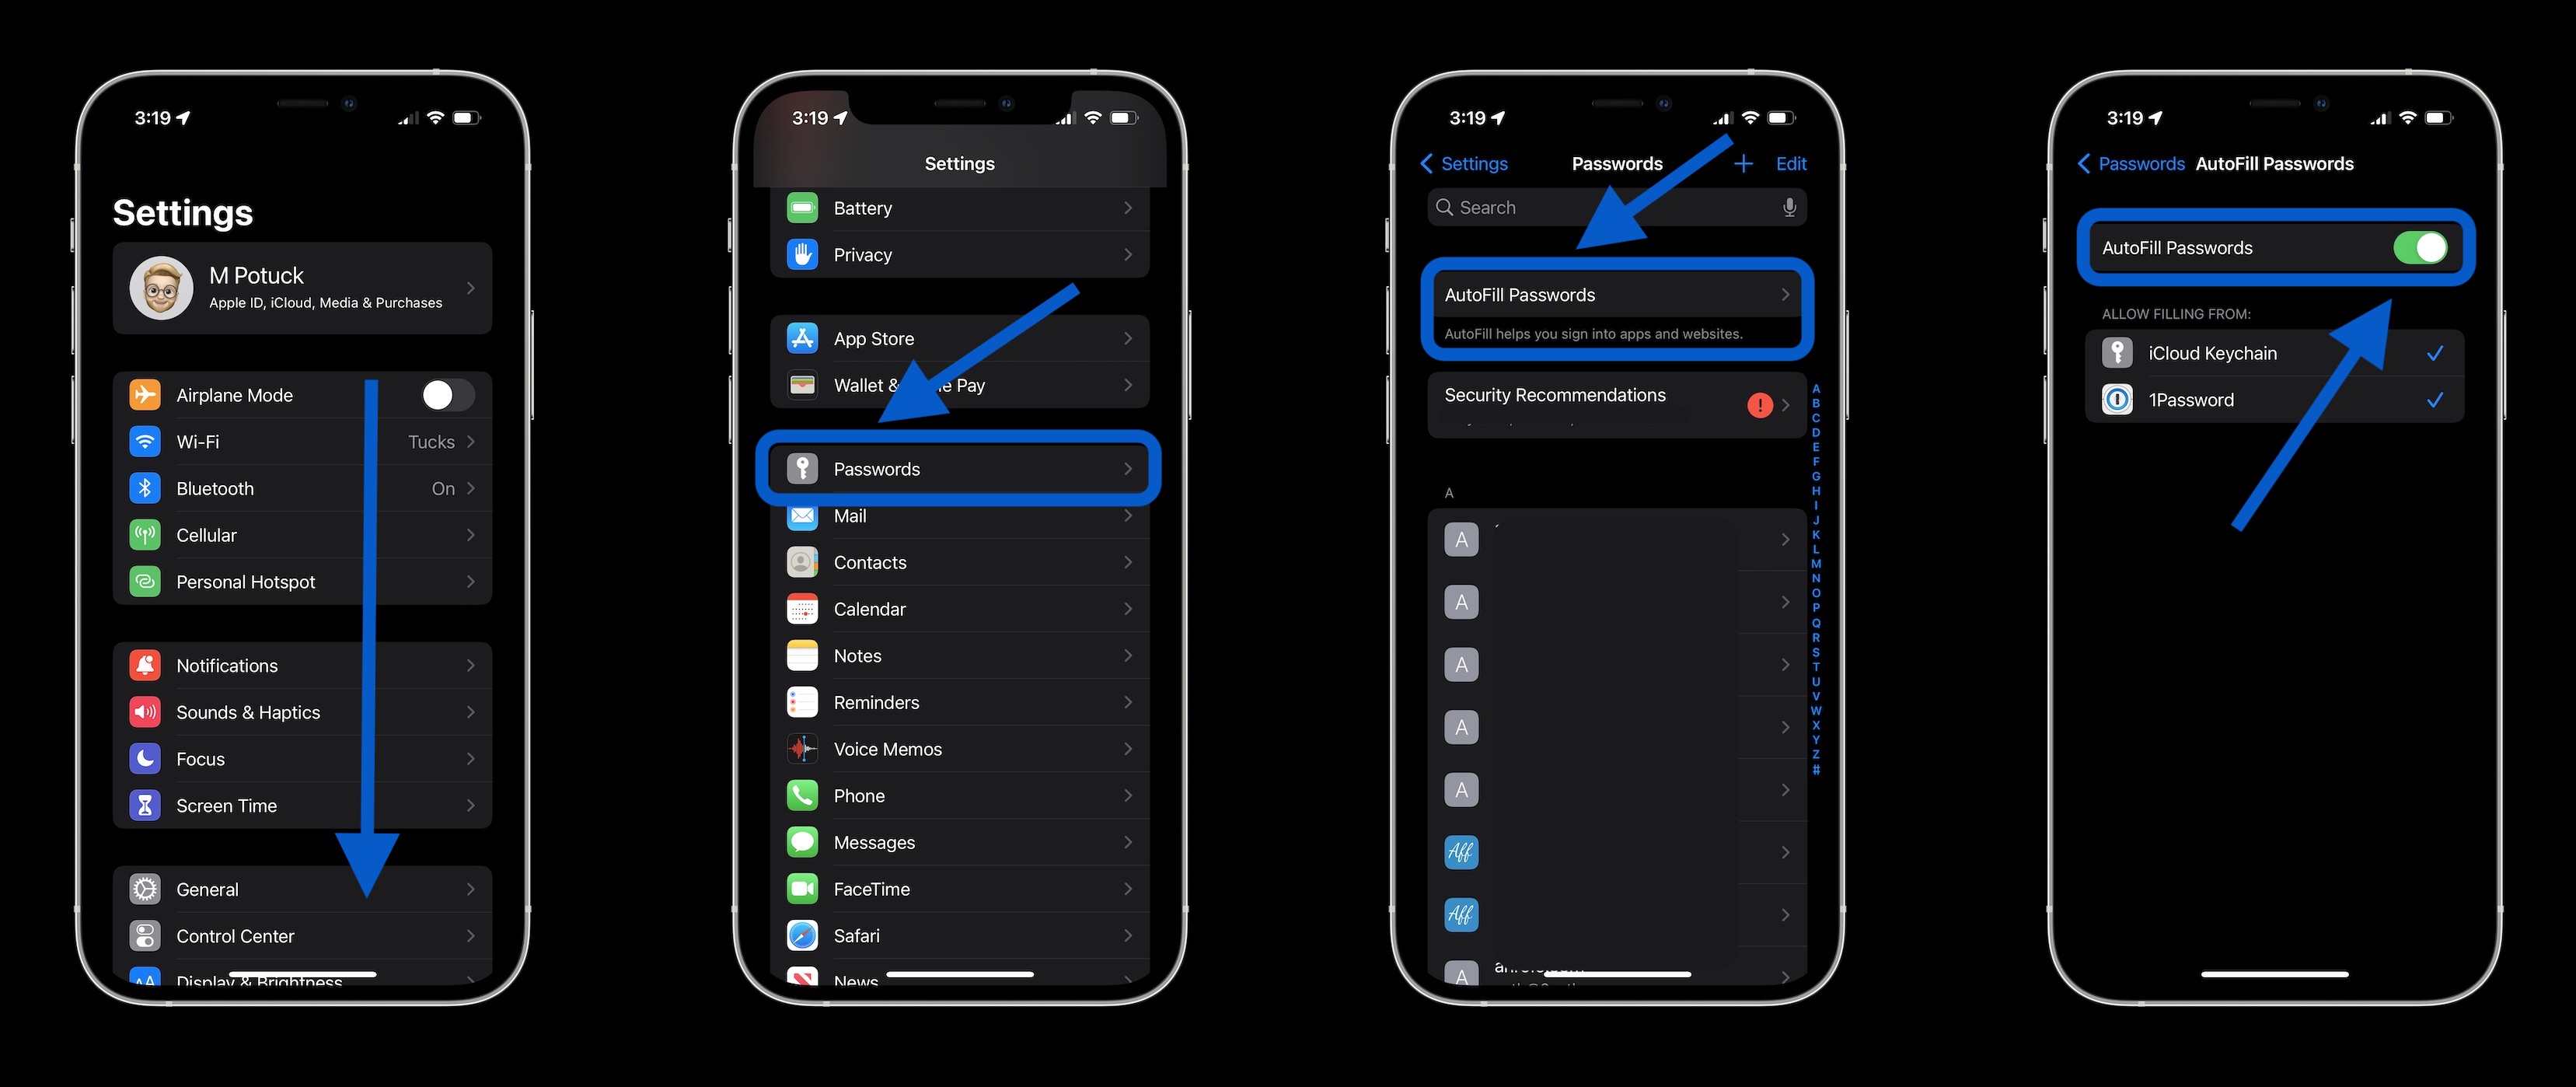
Task: Open the Passwords settings section
Action: click(959, 469)
